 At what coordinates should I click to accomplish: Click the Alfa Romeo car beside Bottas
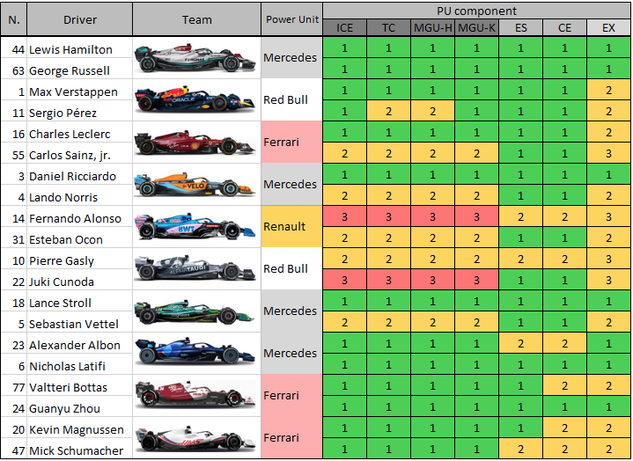pyautogui.click(x=196, y=397)
